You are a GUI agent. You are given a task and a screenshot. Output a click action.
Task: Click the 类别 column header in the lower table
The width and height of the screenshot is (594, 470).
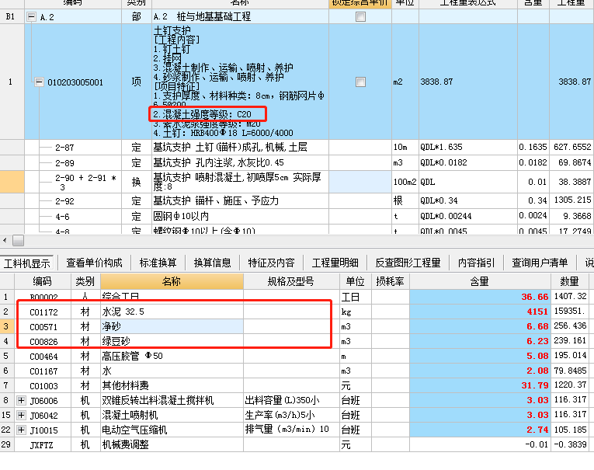tap(85, 281)
